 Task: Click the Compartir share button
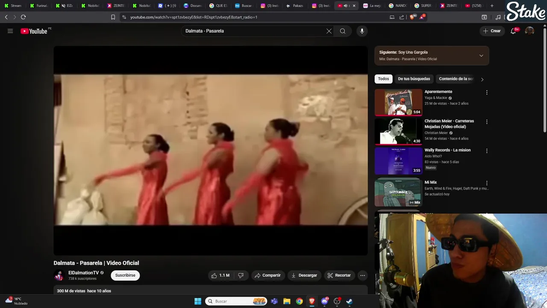click(x=268, y=275)
